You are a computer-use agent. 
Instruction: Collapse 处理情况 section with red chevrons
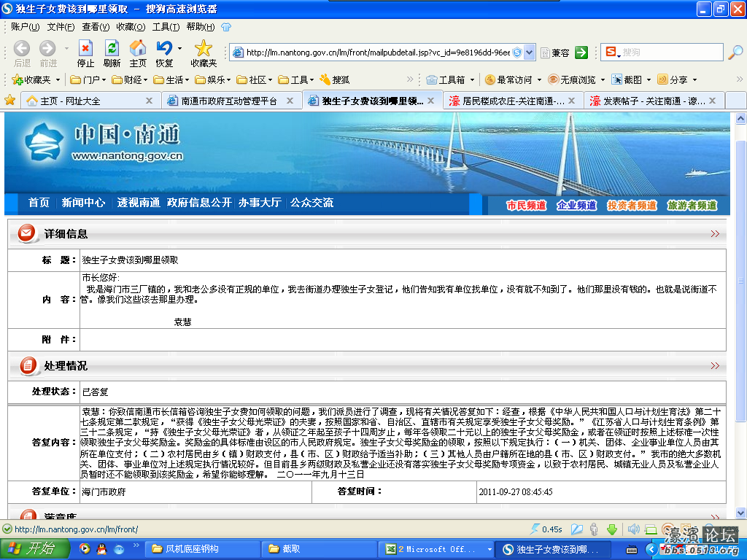click(715, 365)
